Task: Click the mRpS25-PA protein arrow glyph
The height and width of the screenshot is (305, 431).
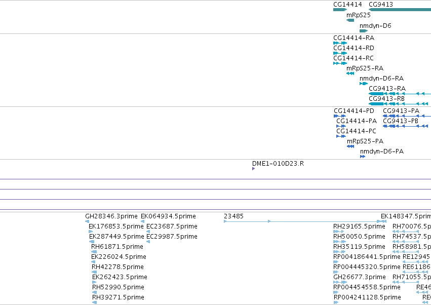Action: (x=350, y=146)
